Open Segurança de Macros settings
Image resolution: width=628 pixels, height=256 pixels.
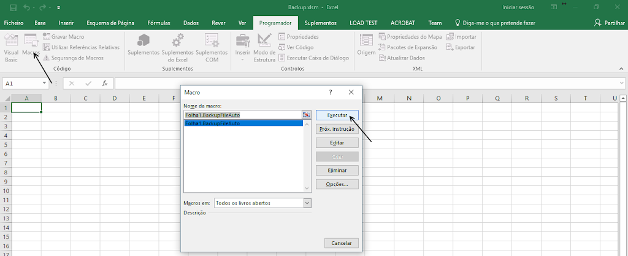(74, 58)
